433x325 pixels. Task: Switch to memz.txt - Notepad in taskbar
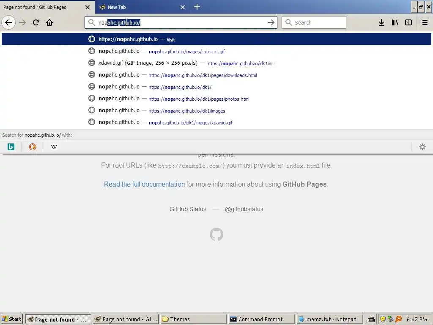(329, 319)
